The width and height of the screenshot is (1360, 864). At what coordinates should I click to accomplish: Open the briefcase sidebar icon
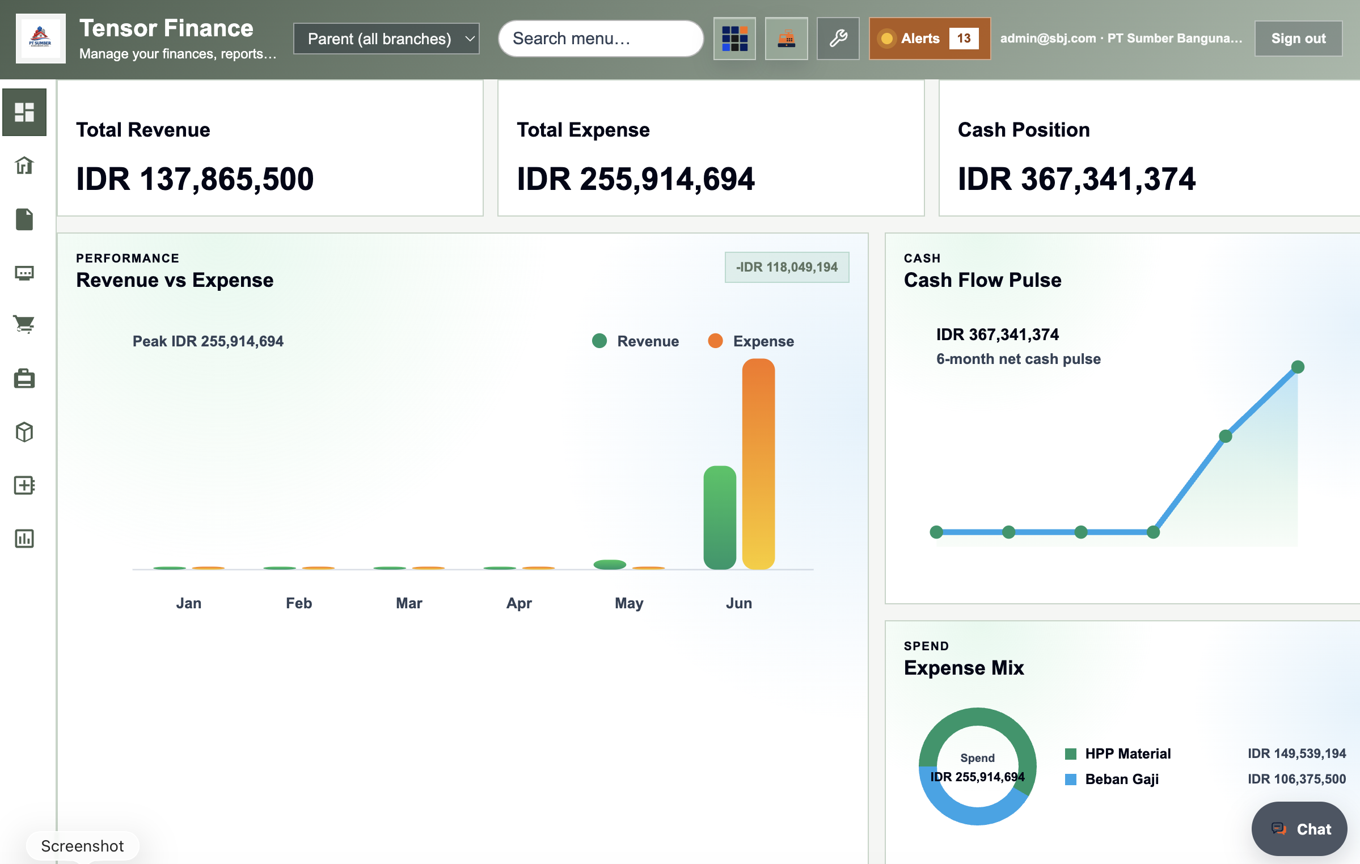click(x=24, y=378)
